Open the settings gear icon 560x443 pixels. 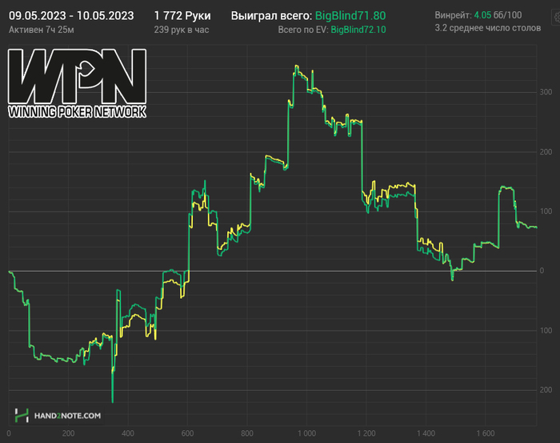[x=557, y=17]
